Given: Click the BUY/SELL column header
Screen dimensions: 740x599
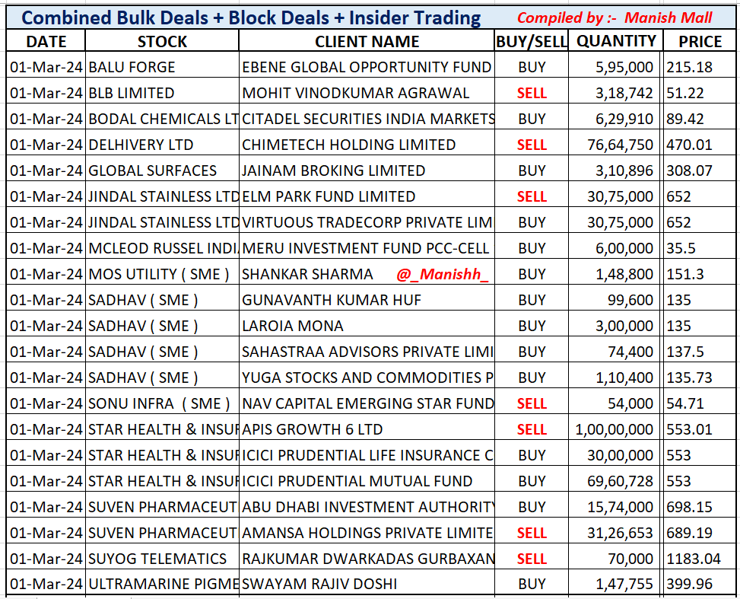Looking at the screenshot, I should pyautogui.click(x=532, y=41).
